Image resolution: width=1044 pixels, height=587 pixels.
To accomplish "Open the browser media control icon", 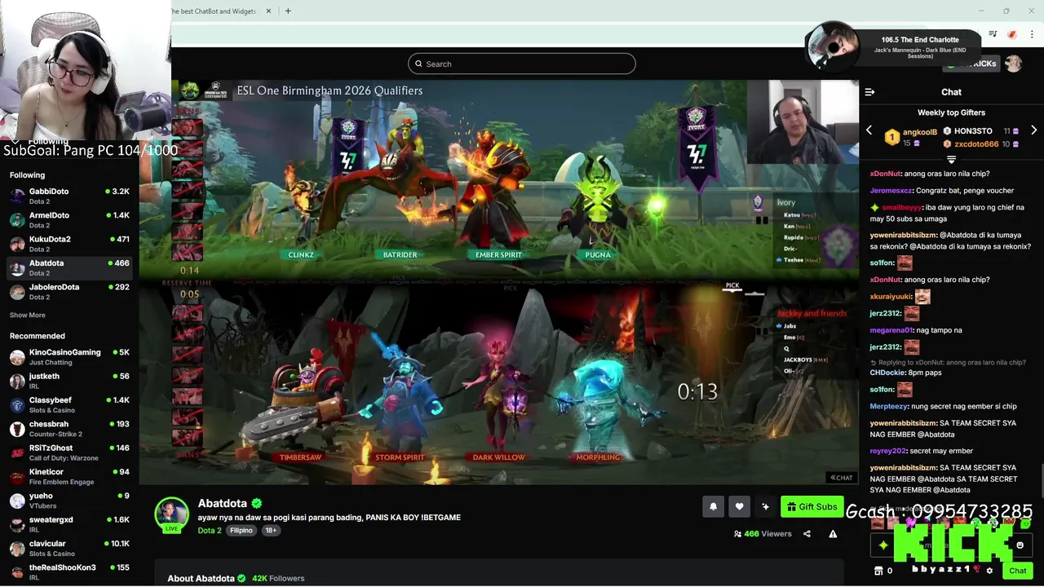I will [993, 34].
